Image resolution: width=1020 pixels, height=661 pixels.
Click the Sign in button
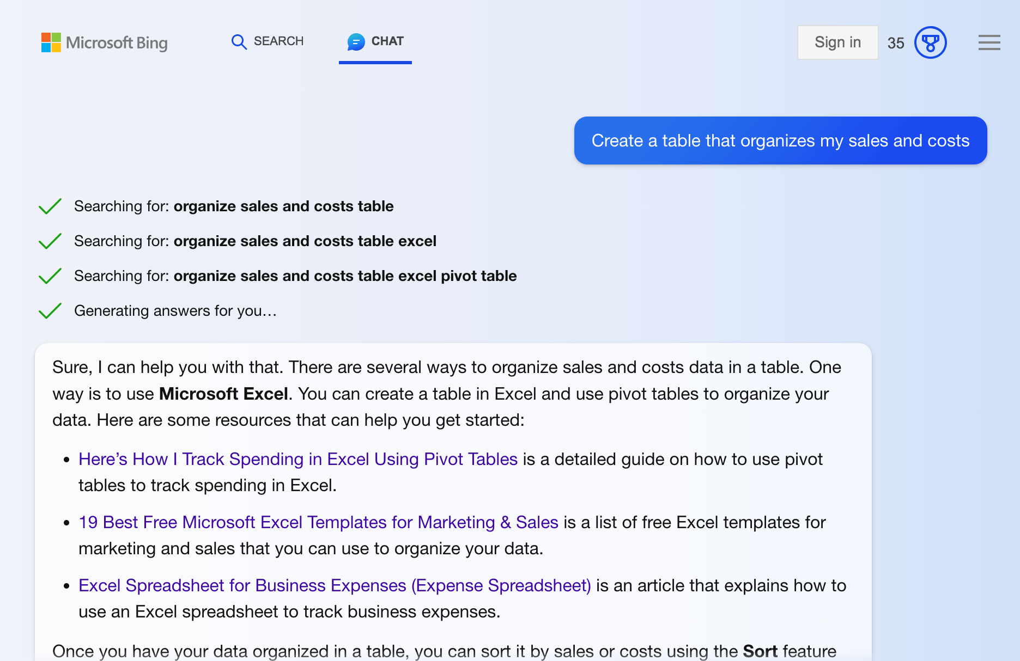(837, 42)
